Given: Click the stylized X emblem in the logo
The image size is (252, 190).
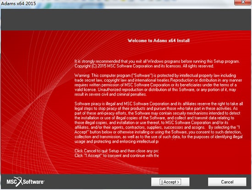Looking at the screenshot, I should (x=20, y=182).
